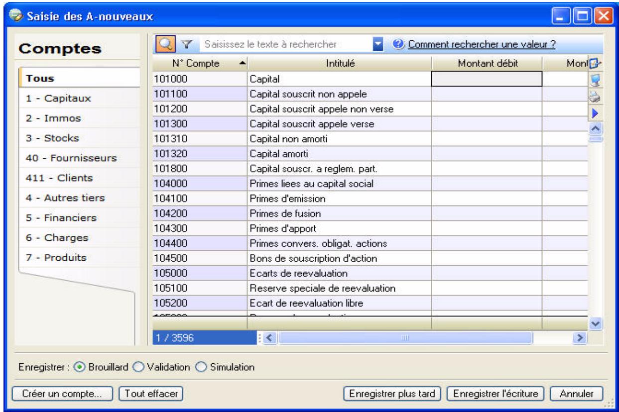The height and width of the screenshot is (412, 619).
Task: Click the Intitulé column header
Action: pyautogui.click(x=339, y=64)
